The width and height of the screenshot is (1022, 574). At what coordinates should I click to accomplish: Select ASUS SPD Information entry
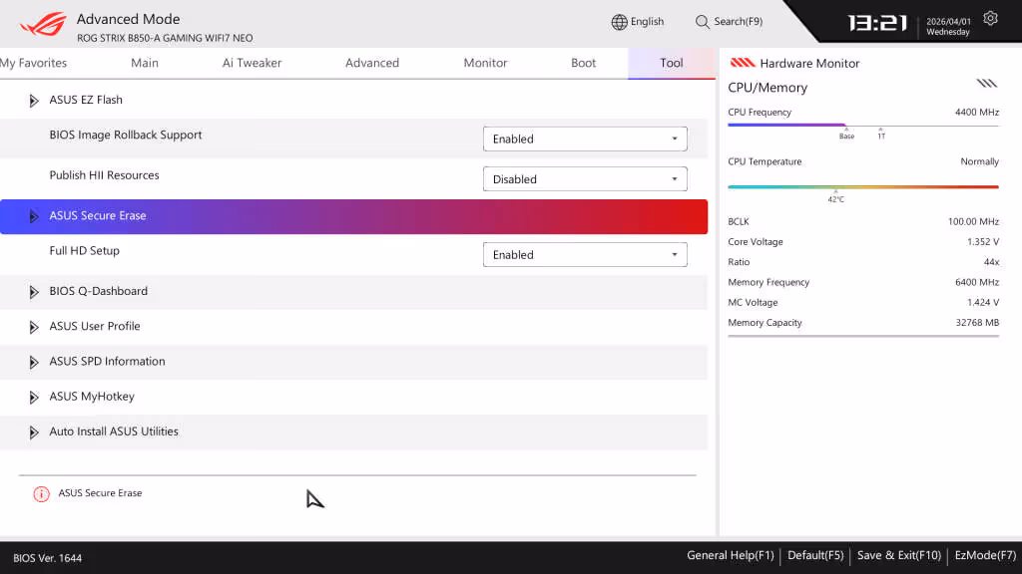354,362
